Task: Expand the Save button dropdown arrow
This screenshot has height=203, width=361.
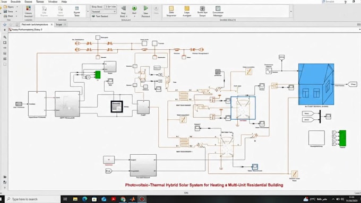Action: click(x=16, y=12)
